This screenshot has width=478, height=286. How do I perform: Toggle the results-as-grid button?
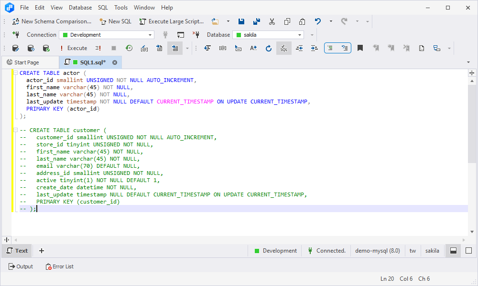coord(175,48)
